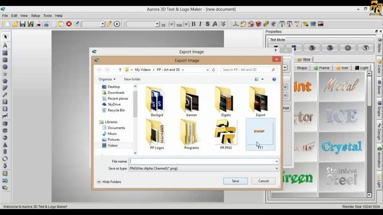Open the View menu

(24, 16)
